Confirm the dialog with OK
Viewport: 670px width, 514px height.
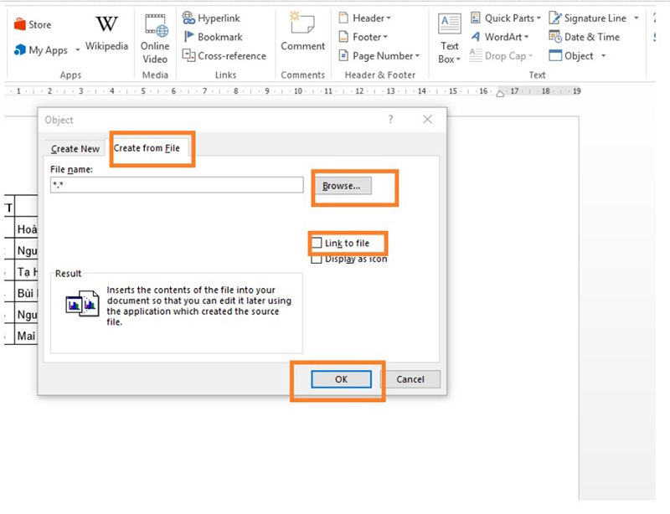pyautogui.click(x=341, y=379)
